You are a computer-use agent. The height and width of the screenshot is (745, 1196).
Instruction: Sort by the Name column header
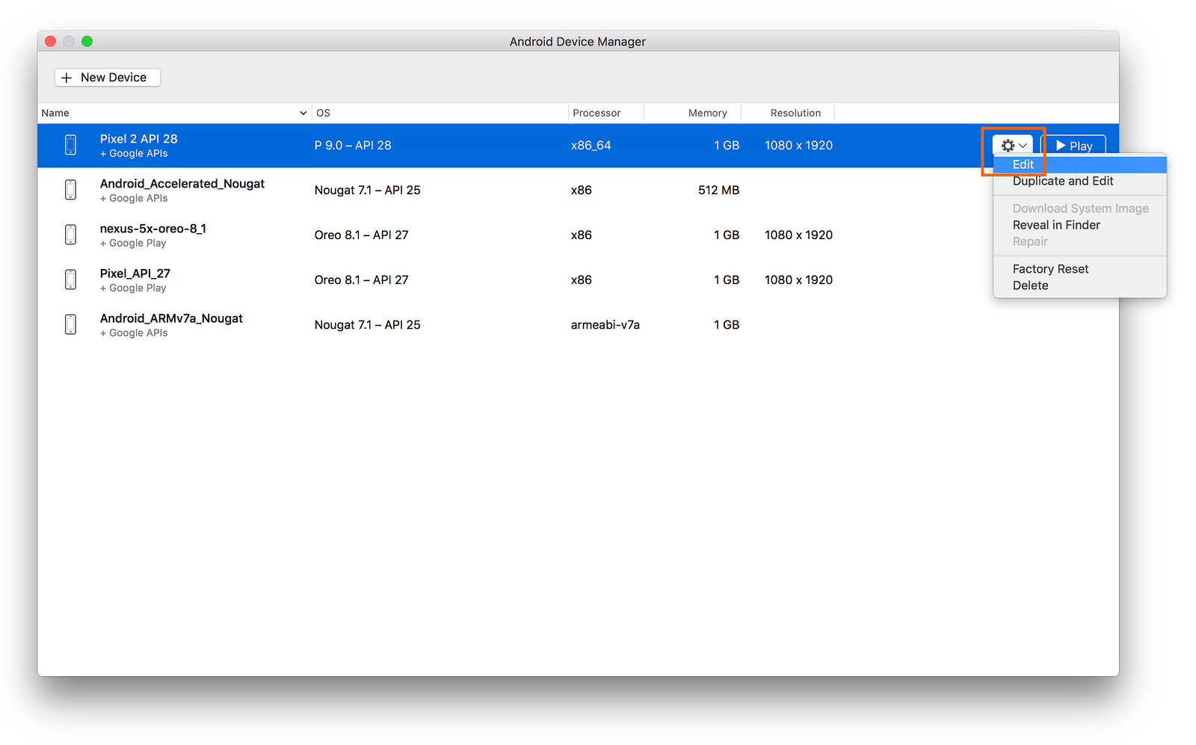pos(174,113)
